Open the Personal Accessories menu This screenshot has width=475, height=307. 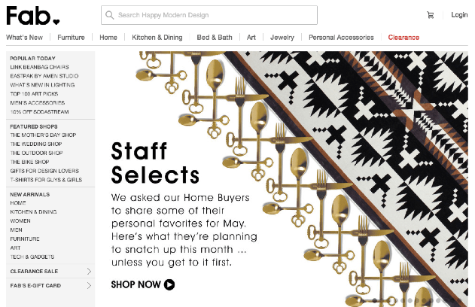[x=341, y=37]
